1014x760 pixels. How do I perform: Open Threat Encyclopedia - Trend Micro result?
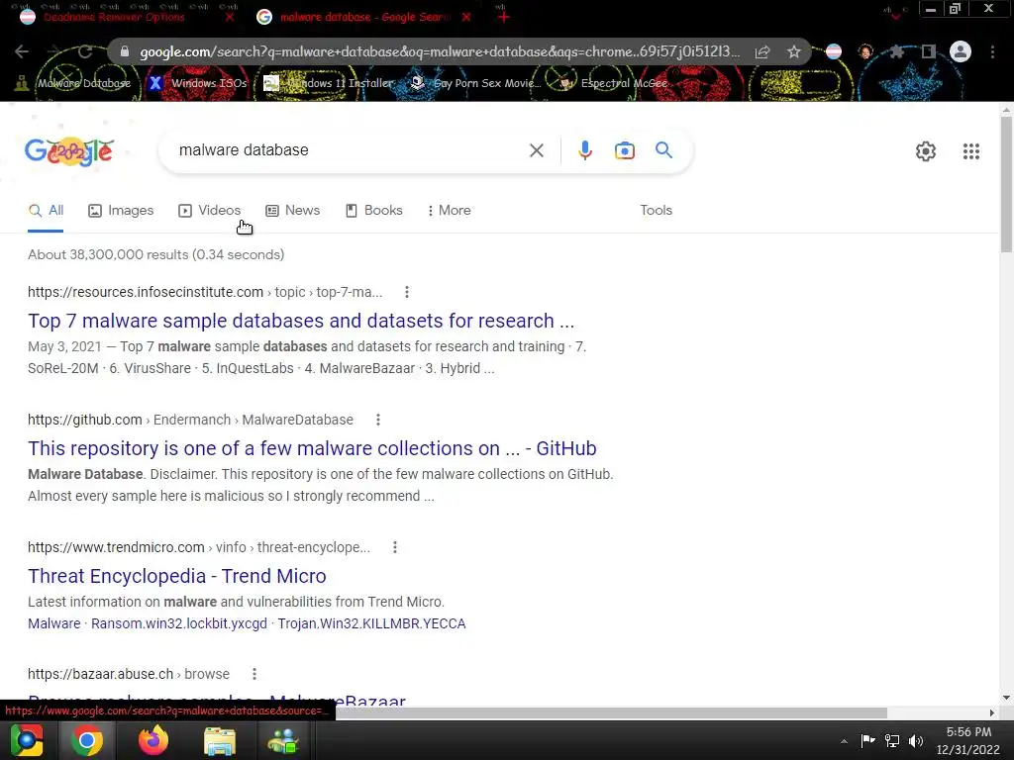176,576
